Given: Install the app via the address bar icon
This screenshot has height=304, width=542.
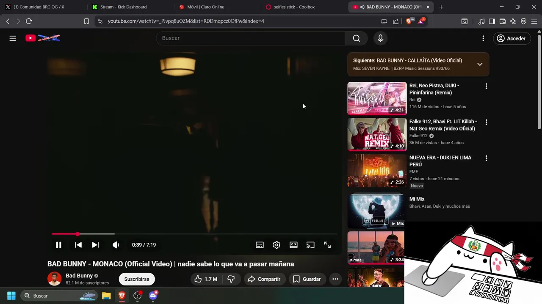Looking at the screenshot, I should (384, 21).
